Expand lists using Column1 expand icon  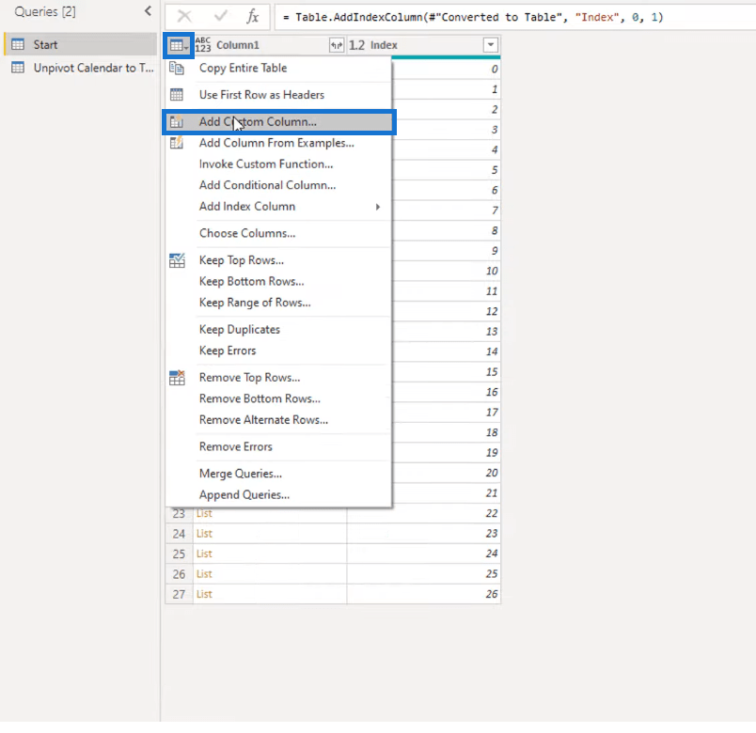pos(337,45)
